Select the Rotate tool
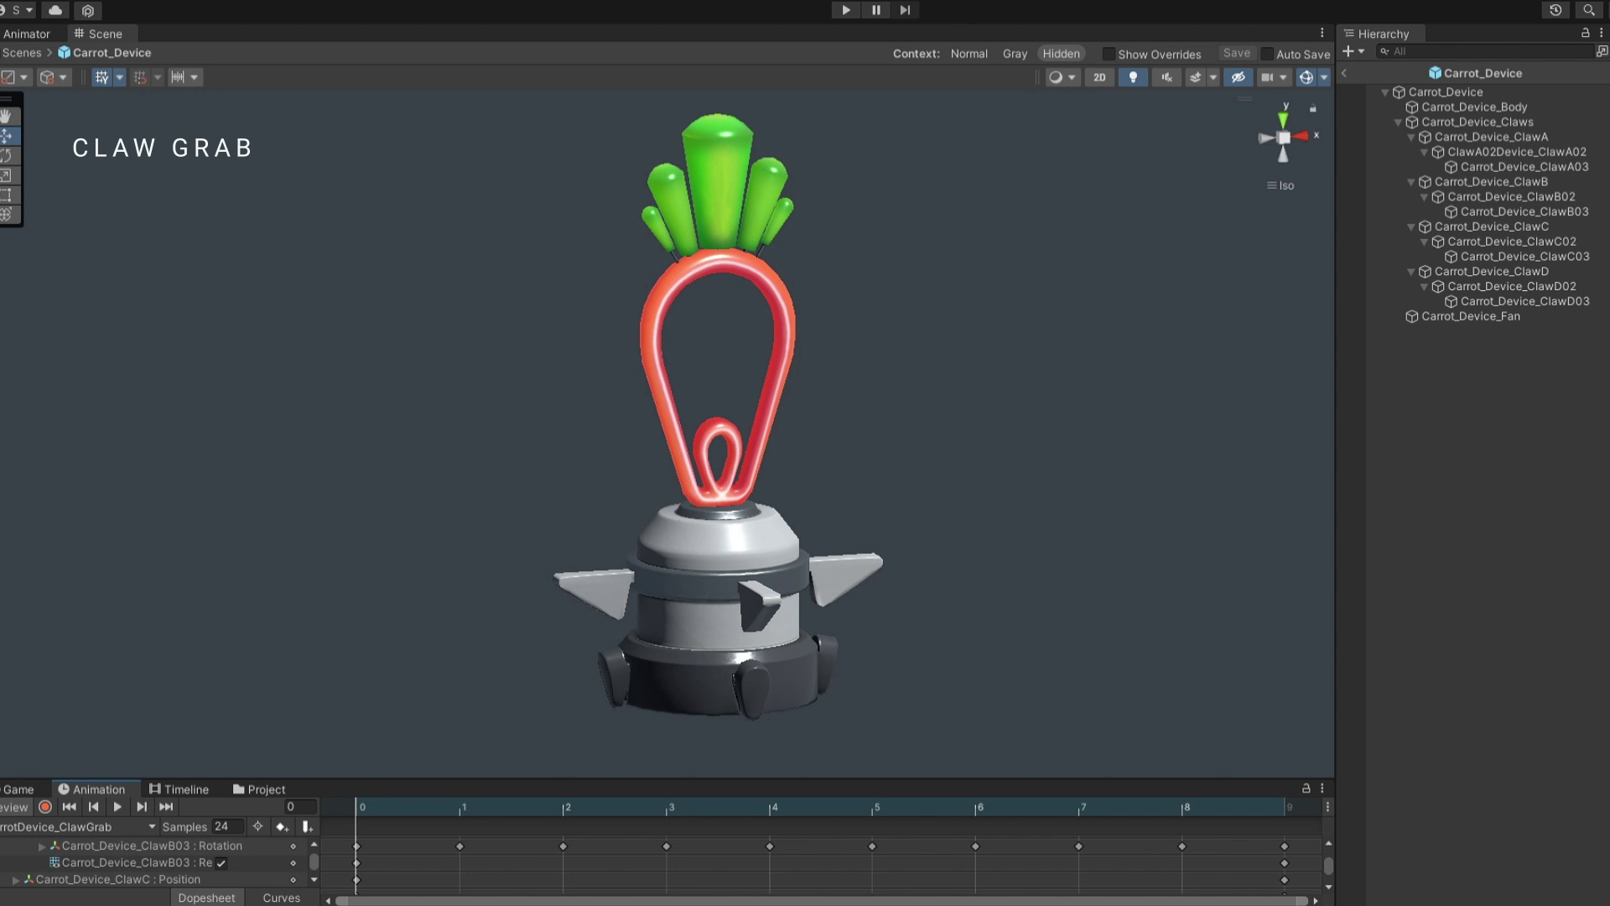Screen dimensions: 1610x906 pos(7,156)
